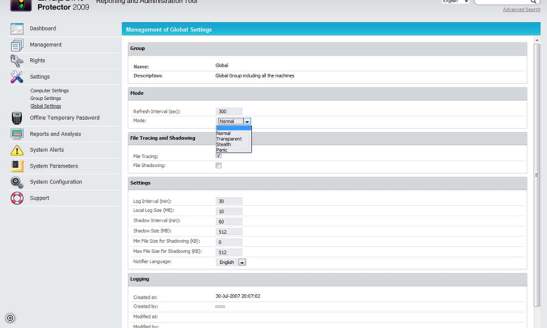Open Management via its documents icon
This screenshot has width=547, height=328.
click(17, 45)
